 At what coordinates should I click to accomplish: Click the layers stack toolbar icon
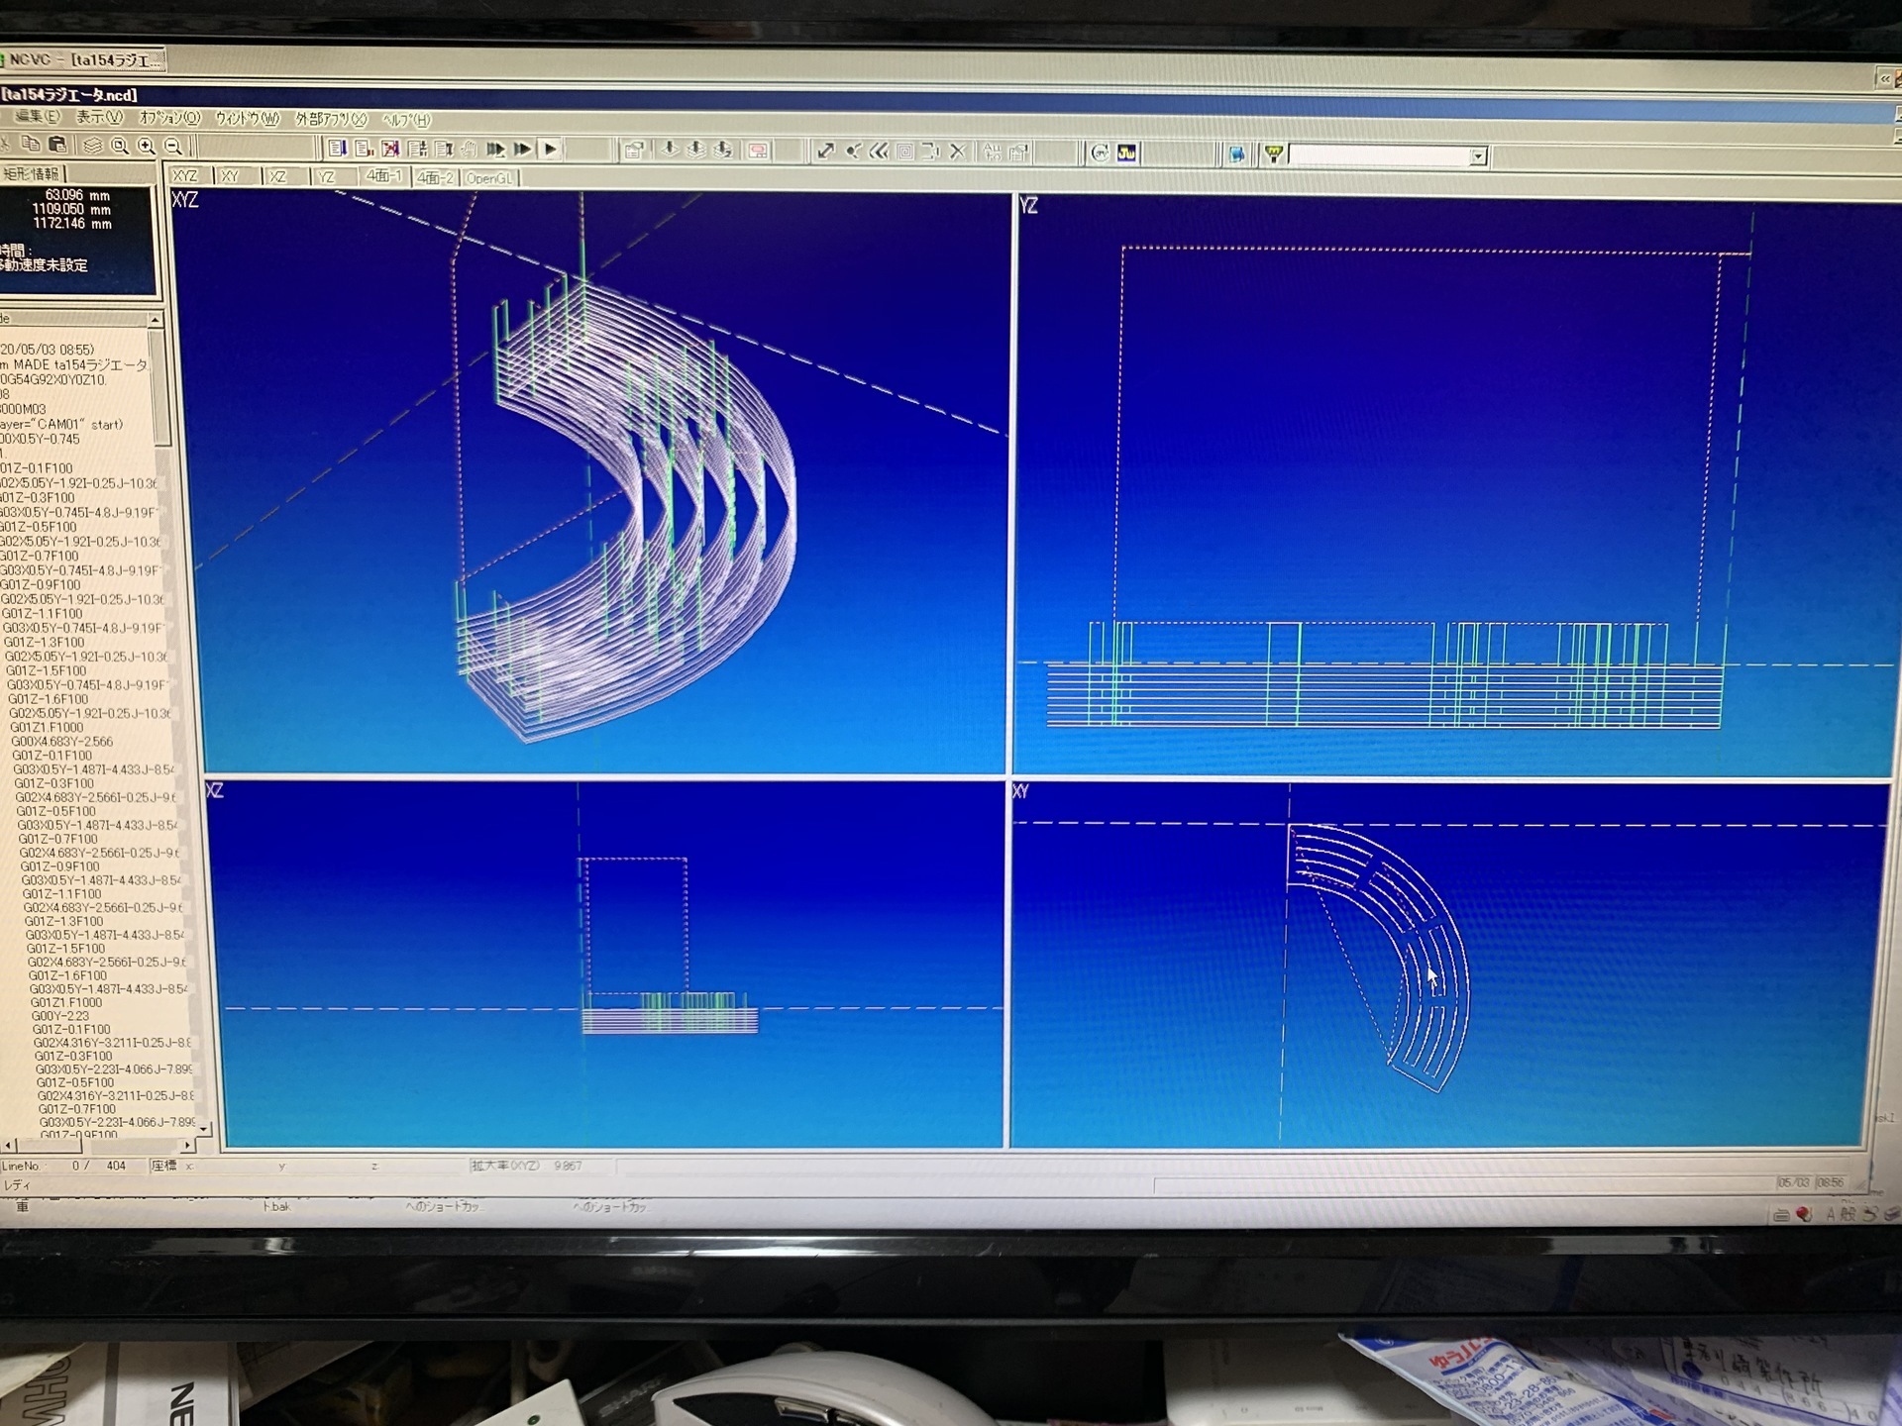(x=92, y=147)
